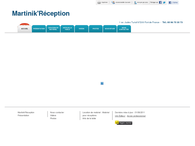Click the recommend to a friend icon

113,2
